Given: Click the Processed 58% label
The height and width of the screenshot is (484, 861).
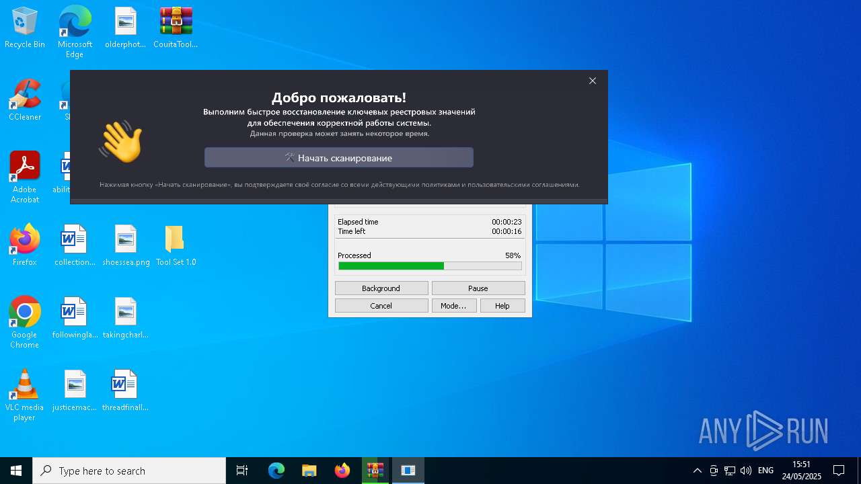Looking at the screenshot, I should (x=430, y=255).
